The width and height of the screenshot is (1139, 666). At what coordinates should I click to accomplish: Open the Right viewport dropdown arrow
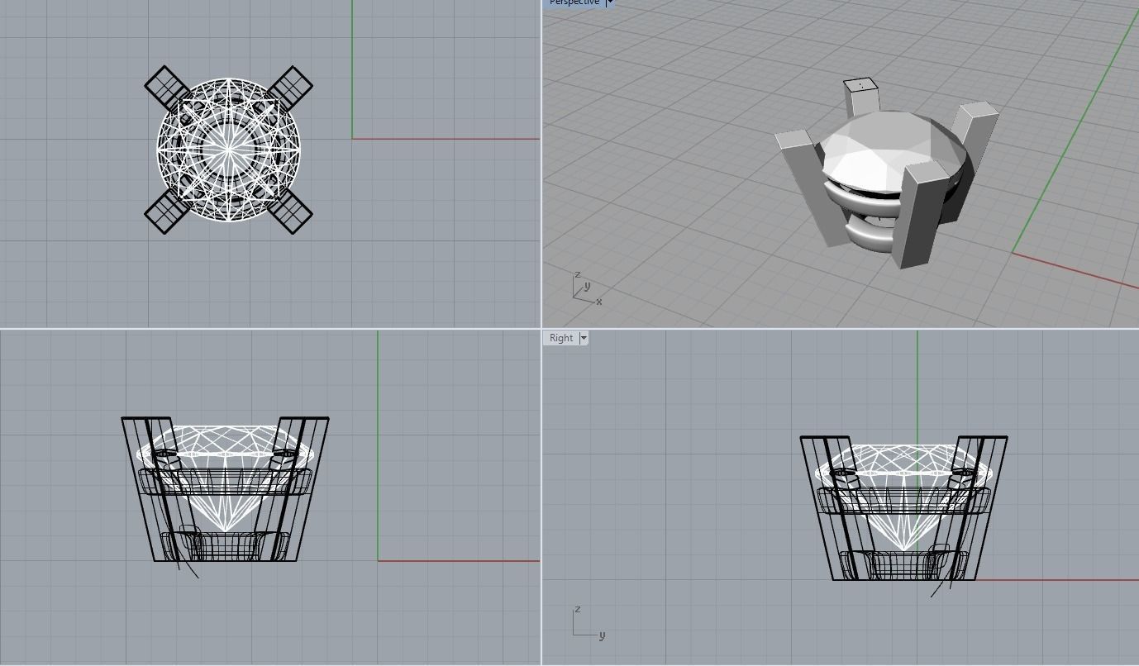[x=584, y=338]
